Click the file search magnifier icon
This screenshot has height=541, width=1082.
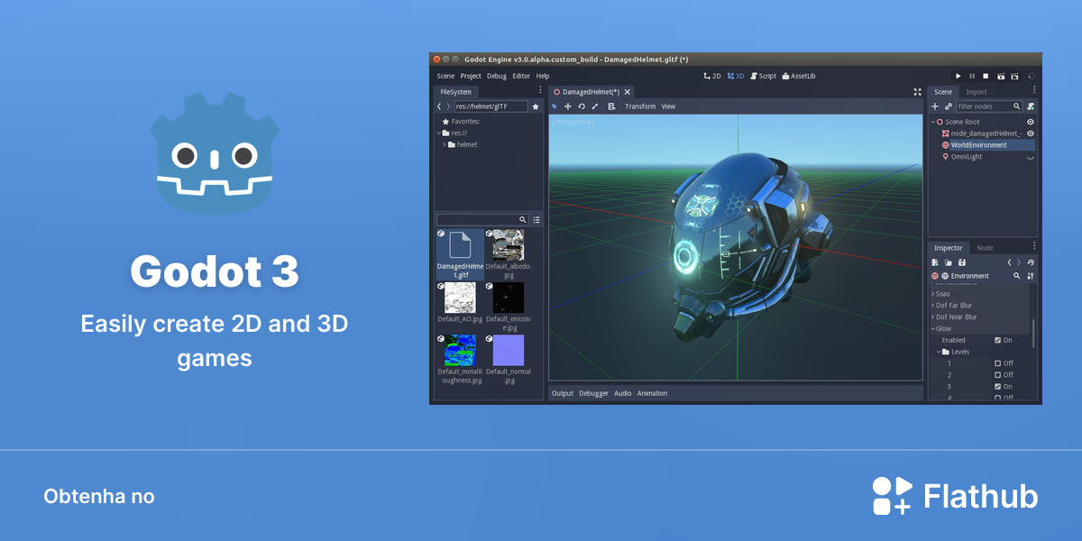522,220
